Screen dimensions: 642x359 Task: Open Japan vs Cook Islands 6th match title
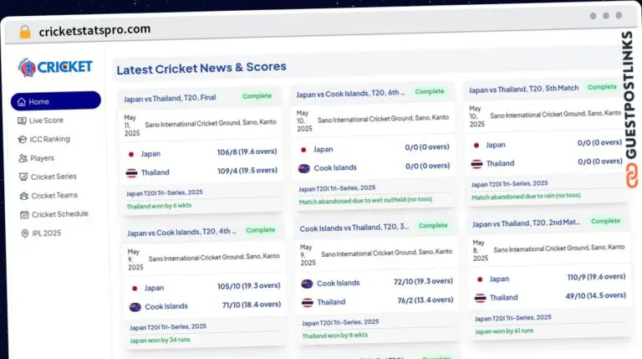[x=351, y=94]
